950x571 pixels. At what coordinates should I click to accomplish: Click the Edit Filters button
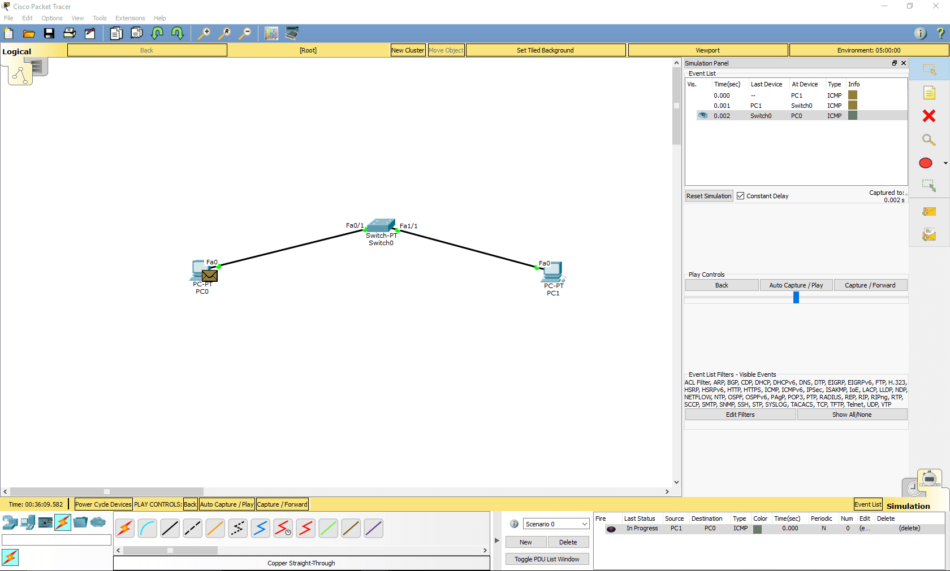coord(740,415)
